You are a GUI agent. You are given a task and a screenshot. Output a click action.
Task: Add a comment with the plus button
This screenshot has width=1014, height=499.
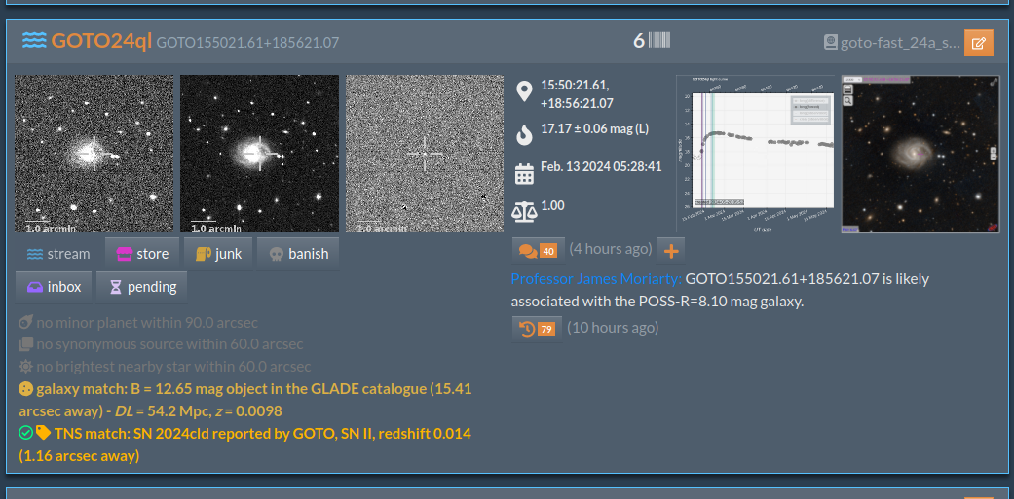pos(670,250)
